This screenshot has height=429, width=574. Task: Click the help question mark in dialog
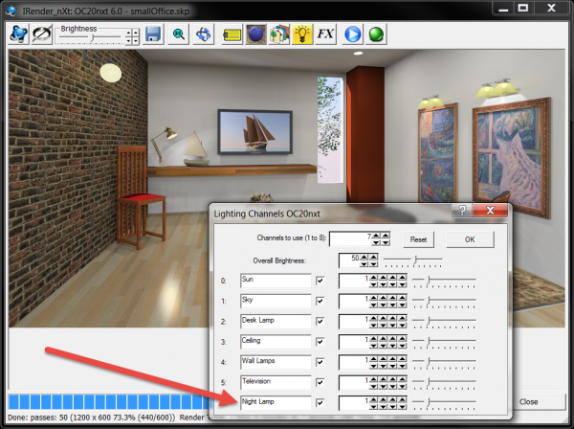pos(462,211)
